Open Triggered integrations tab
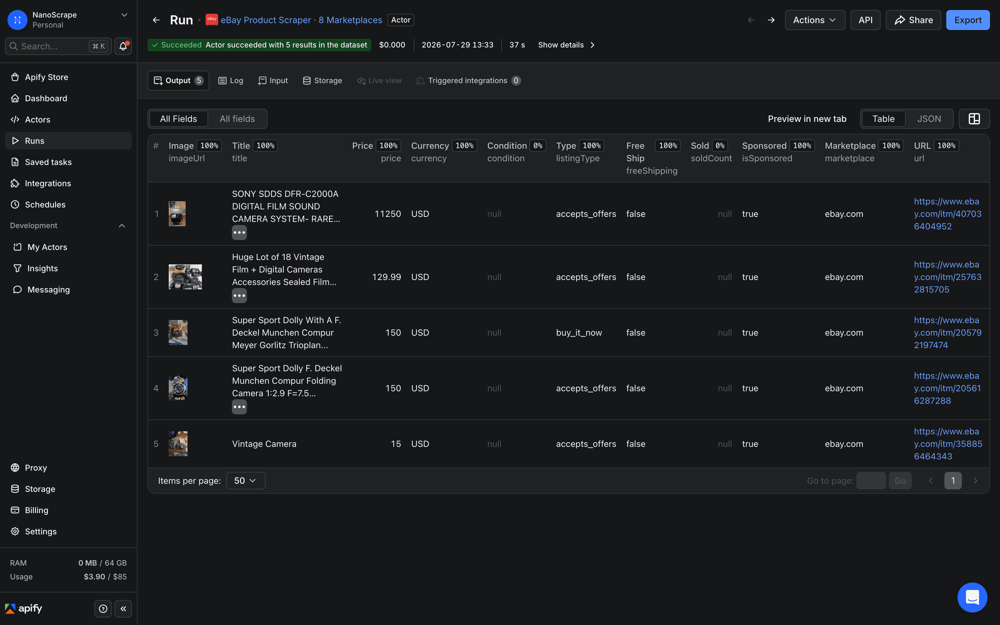 pyautogui.click(x=468, y=81)
